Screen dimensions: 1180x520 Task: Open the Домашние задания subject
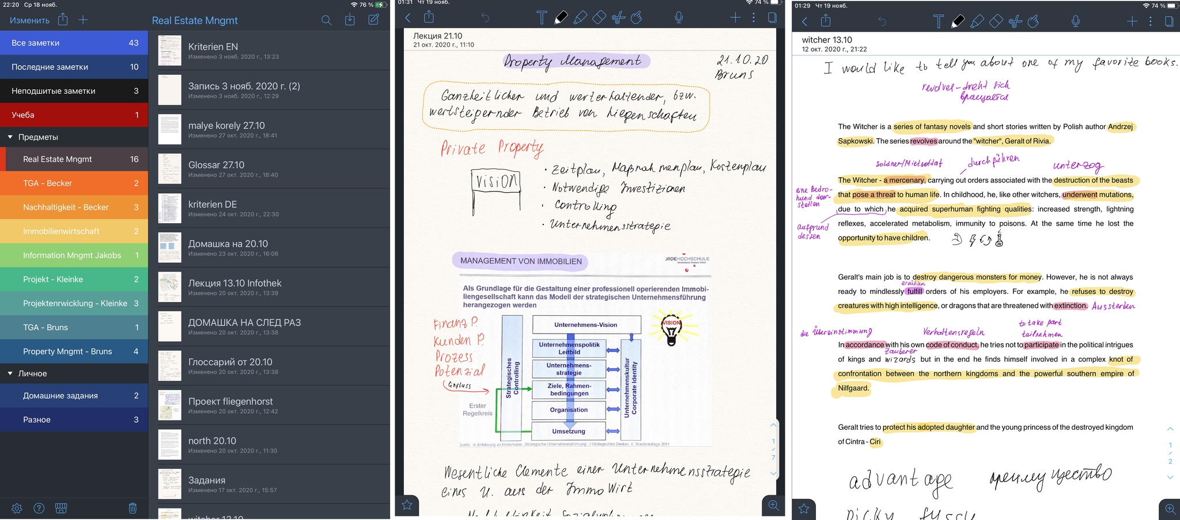pos(74,396)
